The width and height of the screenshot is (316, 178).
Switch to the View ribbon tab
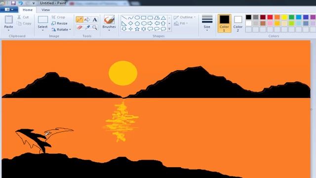(x=45, y=10)
